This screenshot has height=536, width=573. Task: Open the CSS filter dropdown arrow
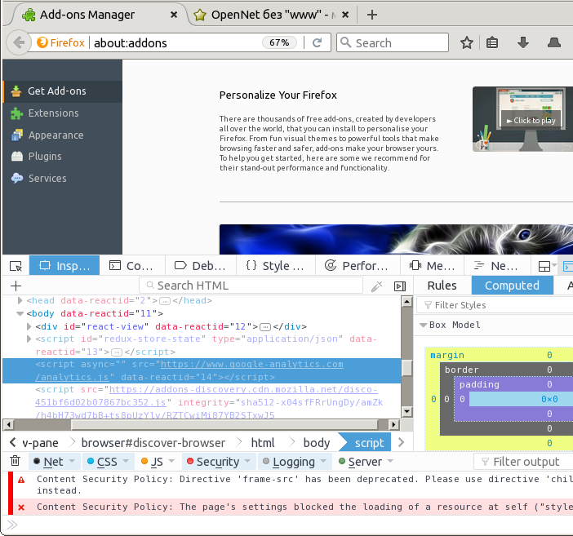(126, 461)
